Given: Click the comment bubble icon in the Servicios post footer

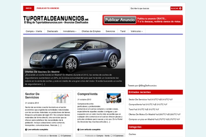Looking at the screenshot, I should coord(59,136).
